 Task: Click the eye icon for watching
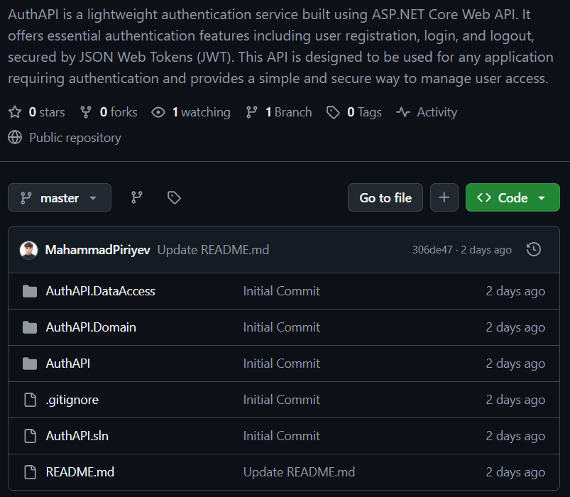click(158, 112)
